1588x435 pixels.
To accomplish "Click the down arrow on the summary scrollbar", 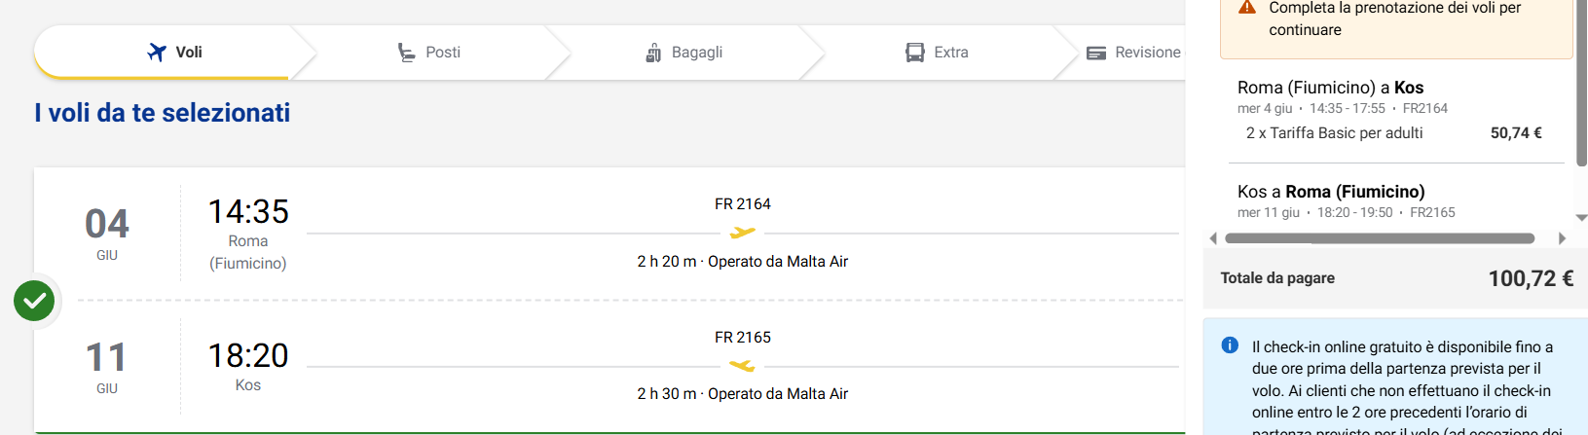I will [1581, 218].
